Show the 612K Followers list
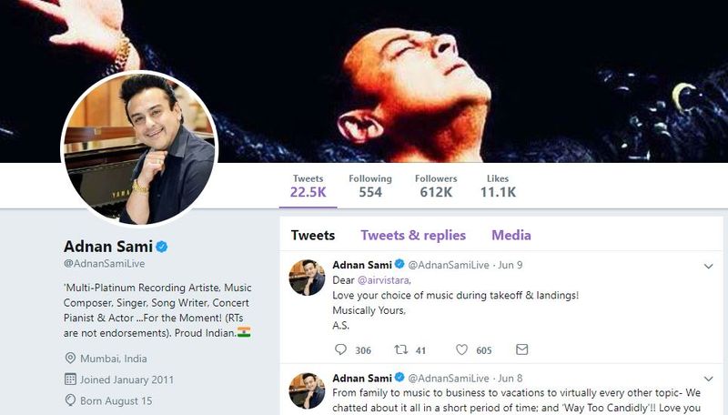 tap(436, 186)
